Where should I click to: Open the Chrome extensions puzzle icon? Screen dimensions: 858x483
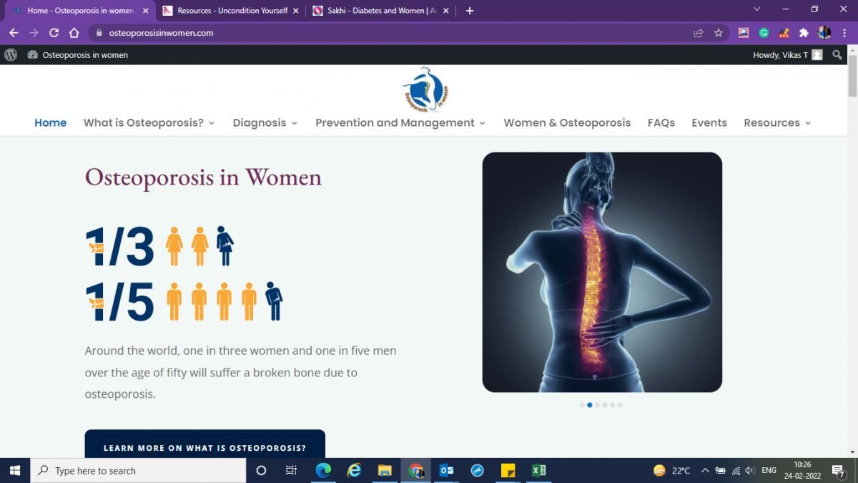804,33
